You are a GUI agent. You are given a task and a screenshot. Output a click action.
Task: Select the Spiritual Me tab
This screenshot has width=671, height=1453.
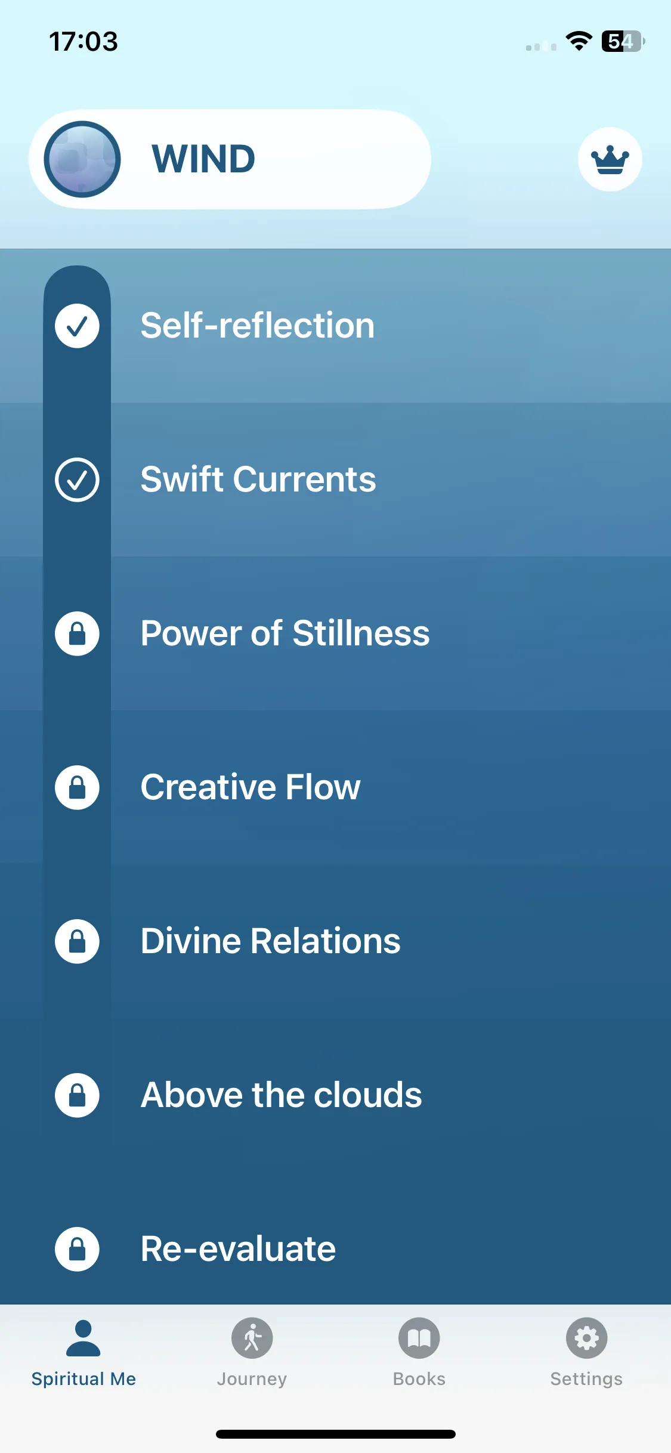click(x=84, y=1353)
